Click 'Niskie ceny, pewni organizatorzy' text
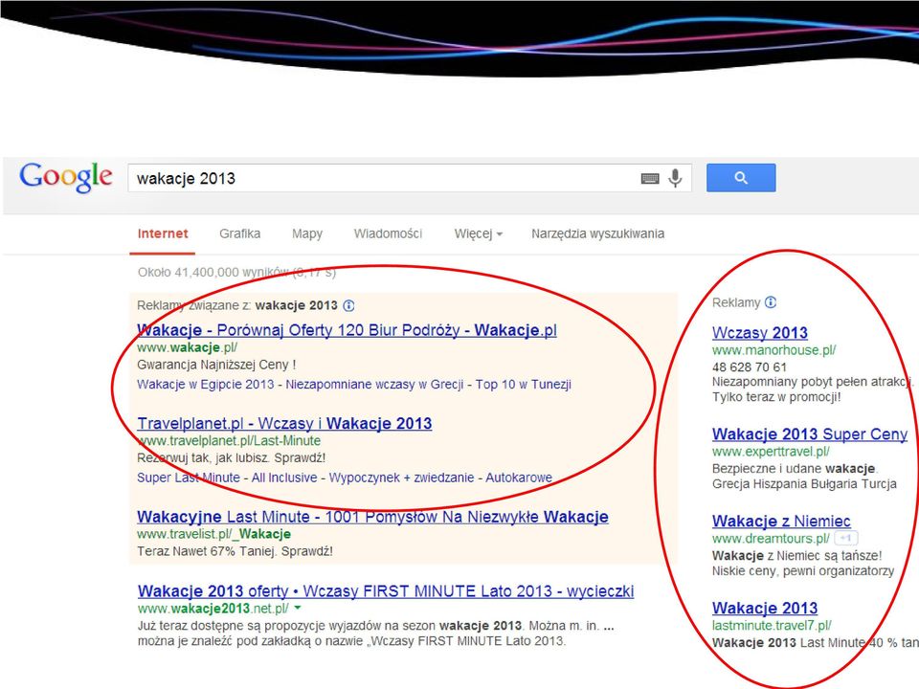 (x=803, y=570)
